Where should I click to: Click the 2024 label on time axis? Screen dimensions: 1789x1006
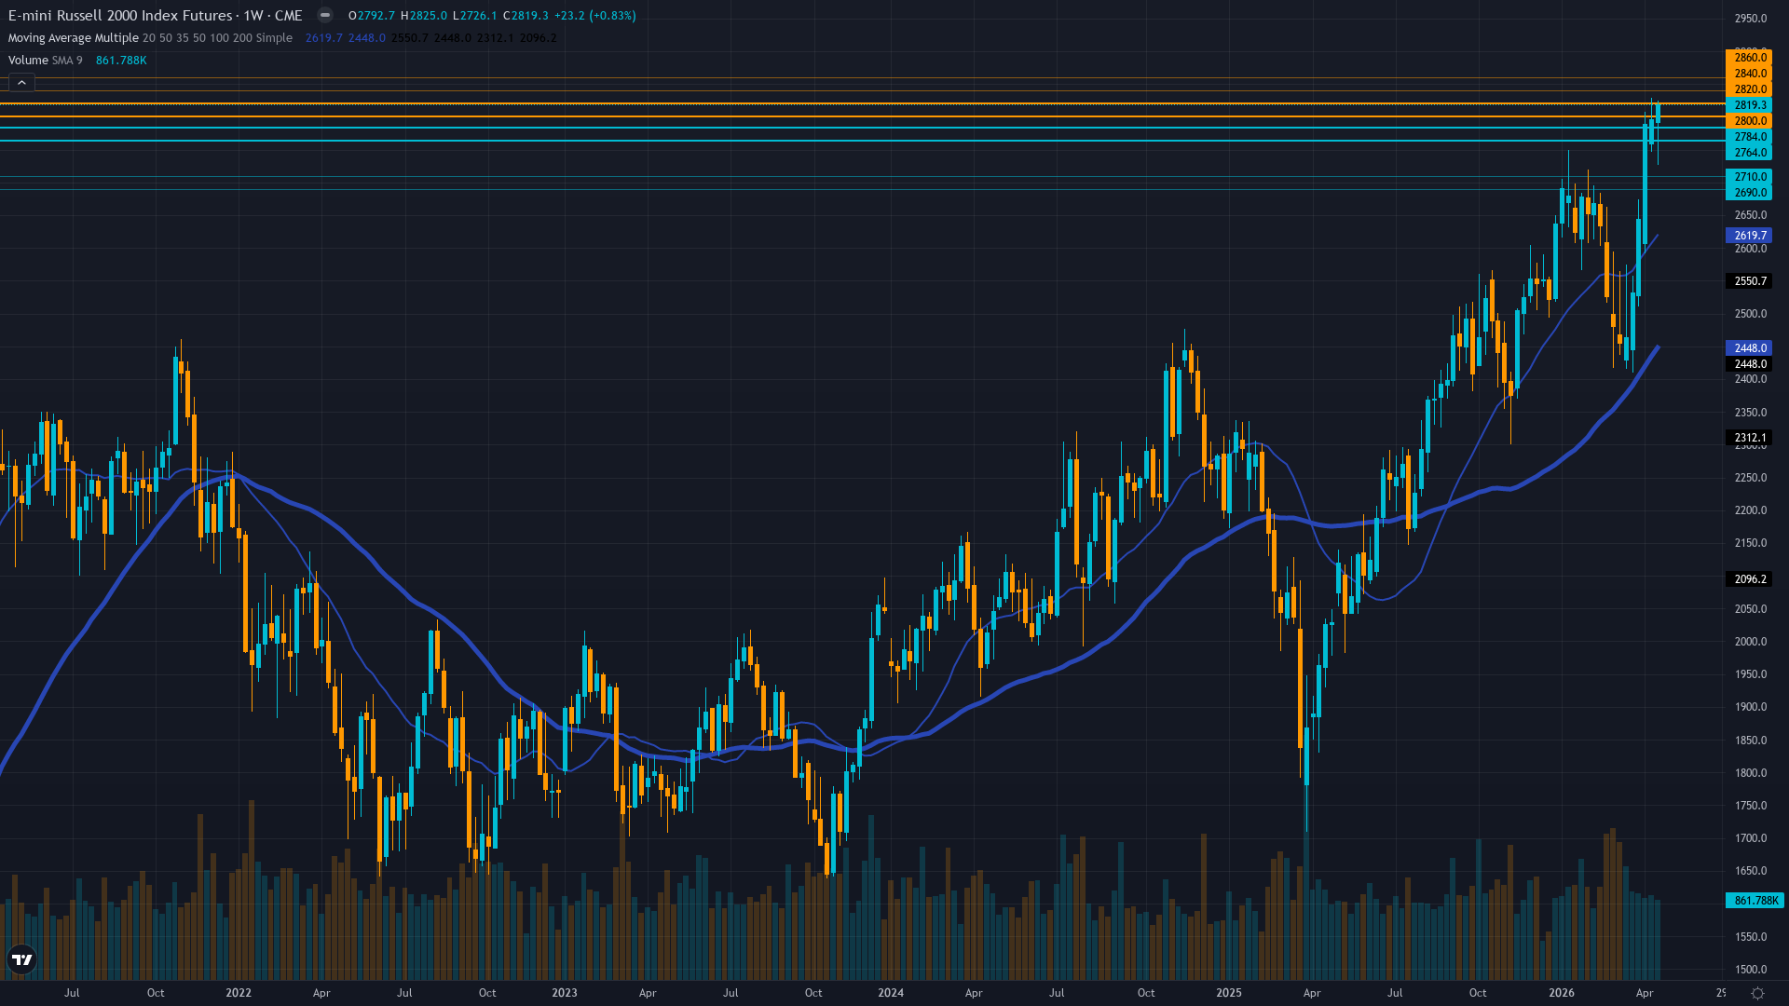tap(891, 993)
